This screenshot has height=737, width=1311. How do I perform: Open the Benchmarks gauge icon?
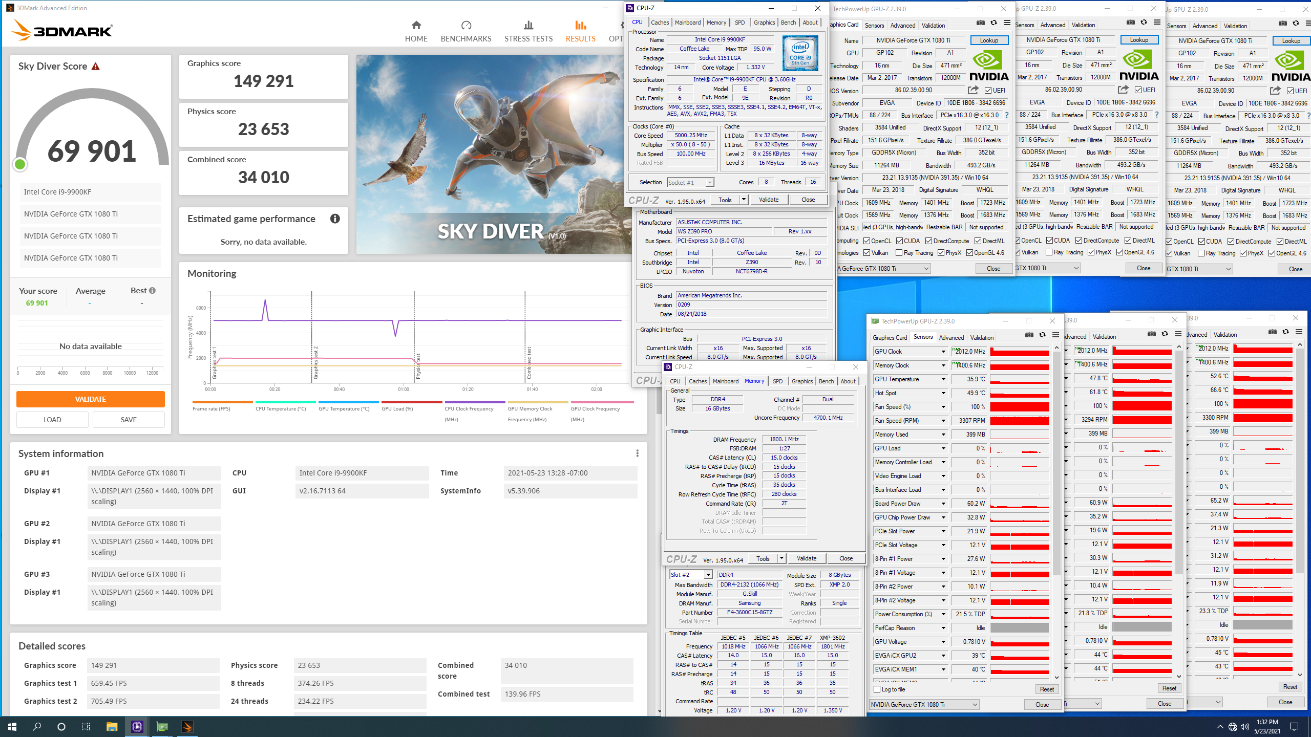tap(466, 25)
